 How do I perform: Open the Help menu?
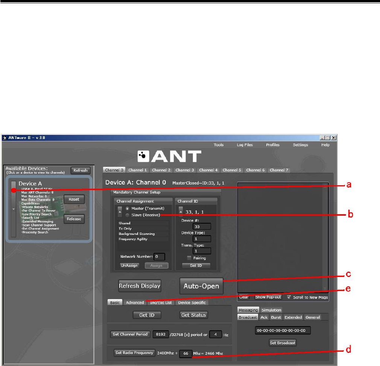click(x=325, y=145)
